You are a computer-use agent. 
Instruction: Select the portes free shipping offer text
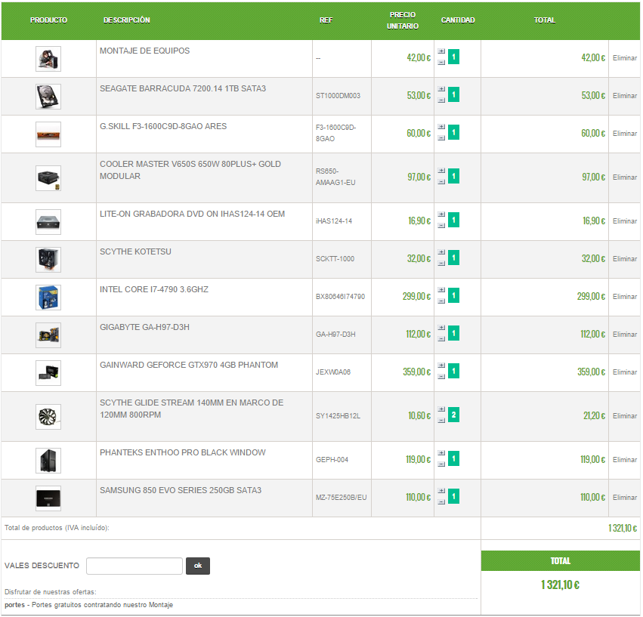coord(89,605)
